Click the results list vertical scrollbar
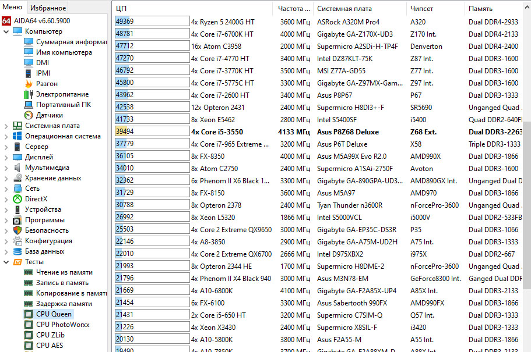Image resolution: width=531 pixels, height=352 pixels. point(527,205)
